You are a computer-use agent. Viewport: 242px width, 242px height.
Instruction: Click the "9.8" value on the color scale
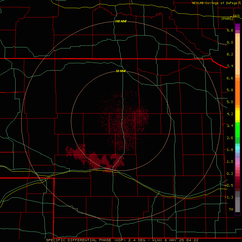click(230, 30)
